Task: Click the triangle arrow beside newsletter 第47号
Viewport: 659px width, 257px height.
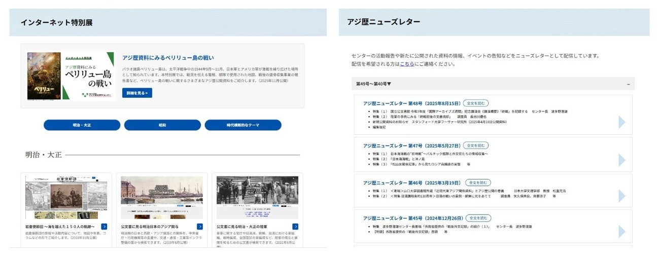Action: [x=621, y=160]
